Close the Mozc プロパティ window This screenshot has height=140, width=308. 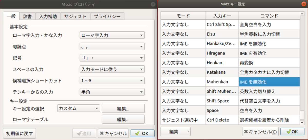click(153, 4)
